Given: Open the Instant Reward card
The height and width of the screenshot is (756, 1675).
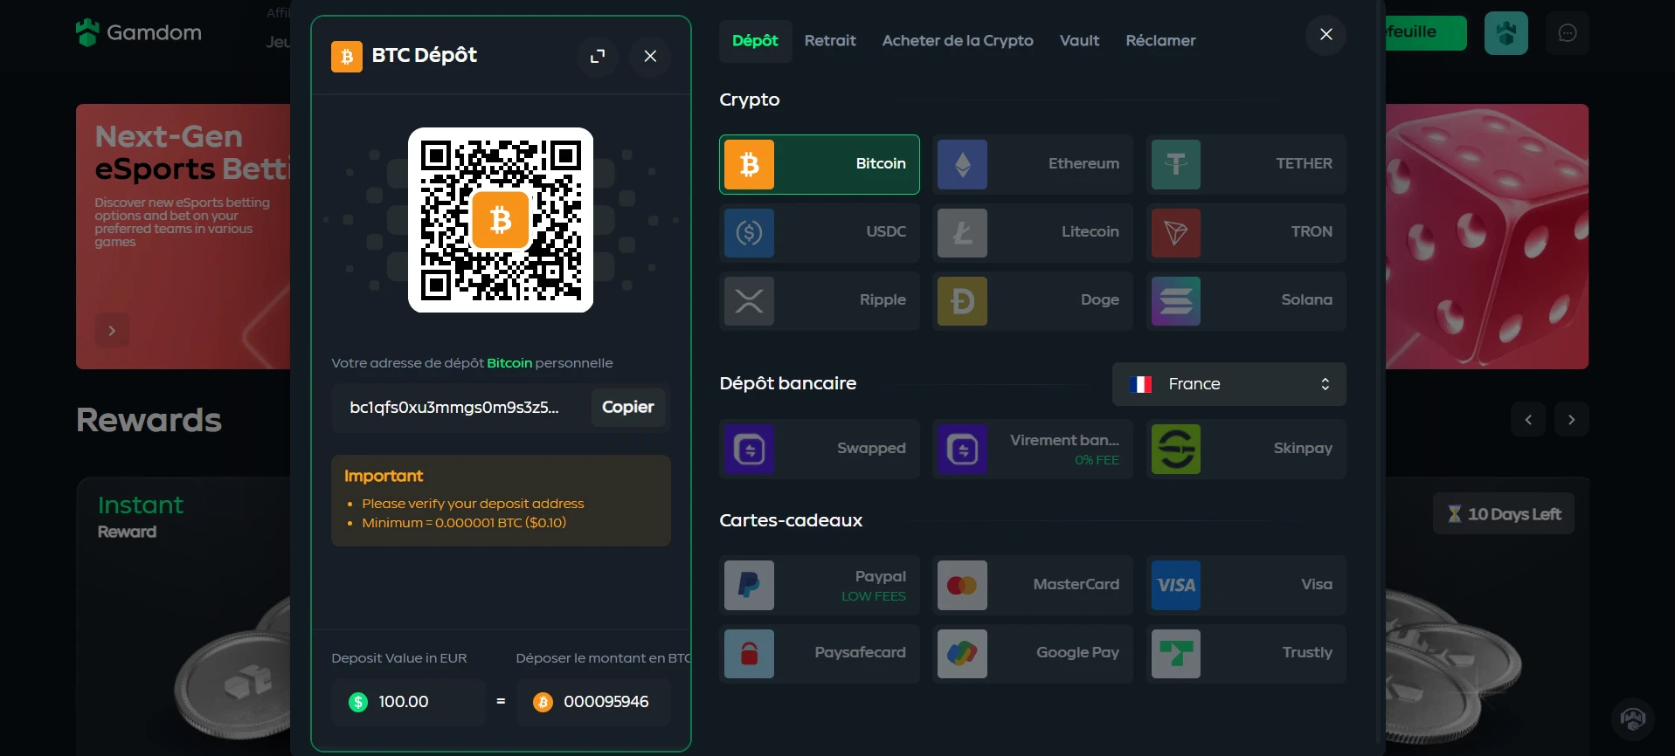Looking at the screenshot, I should [x=184, y=615].
